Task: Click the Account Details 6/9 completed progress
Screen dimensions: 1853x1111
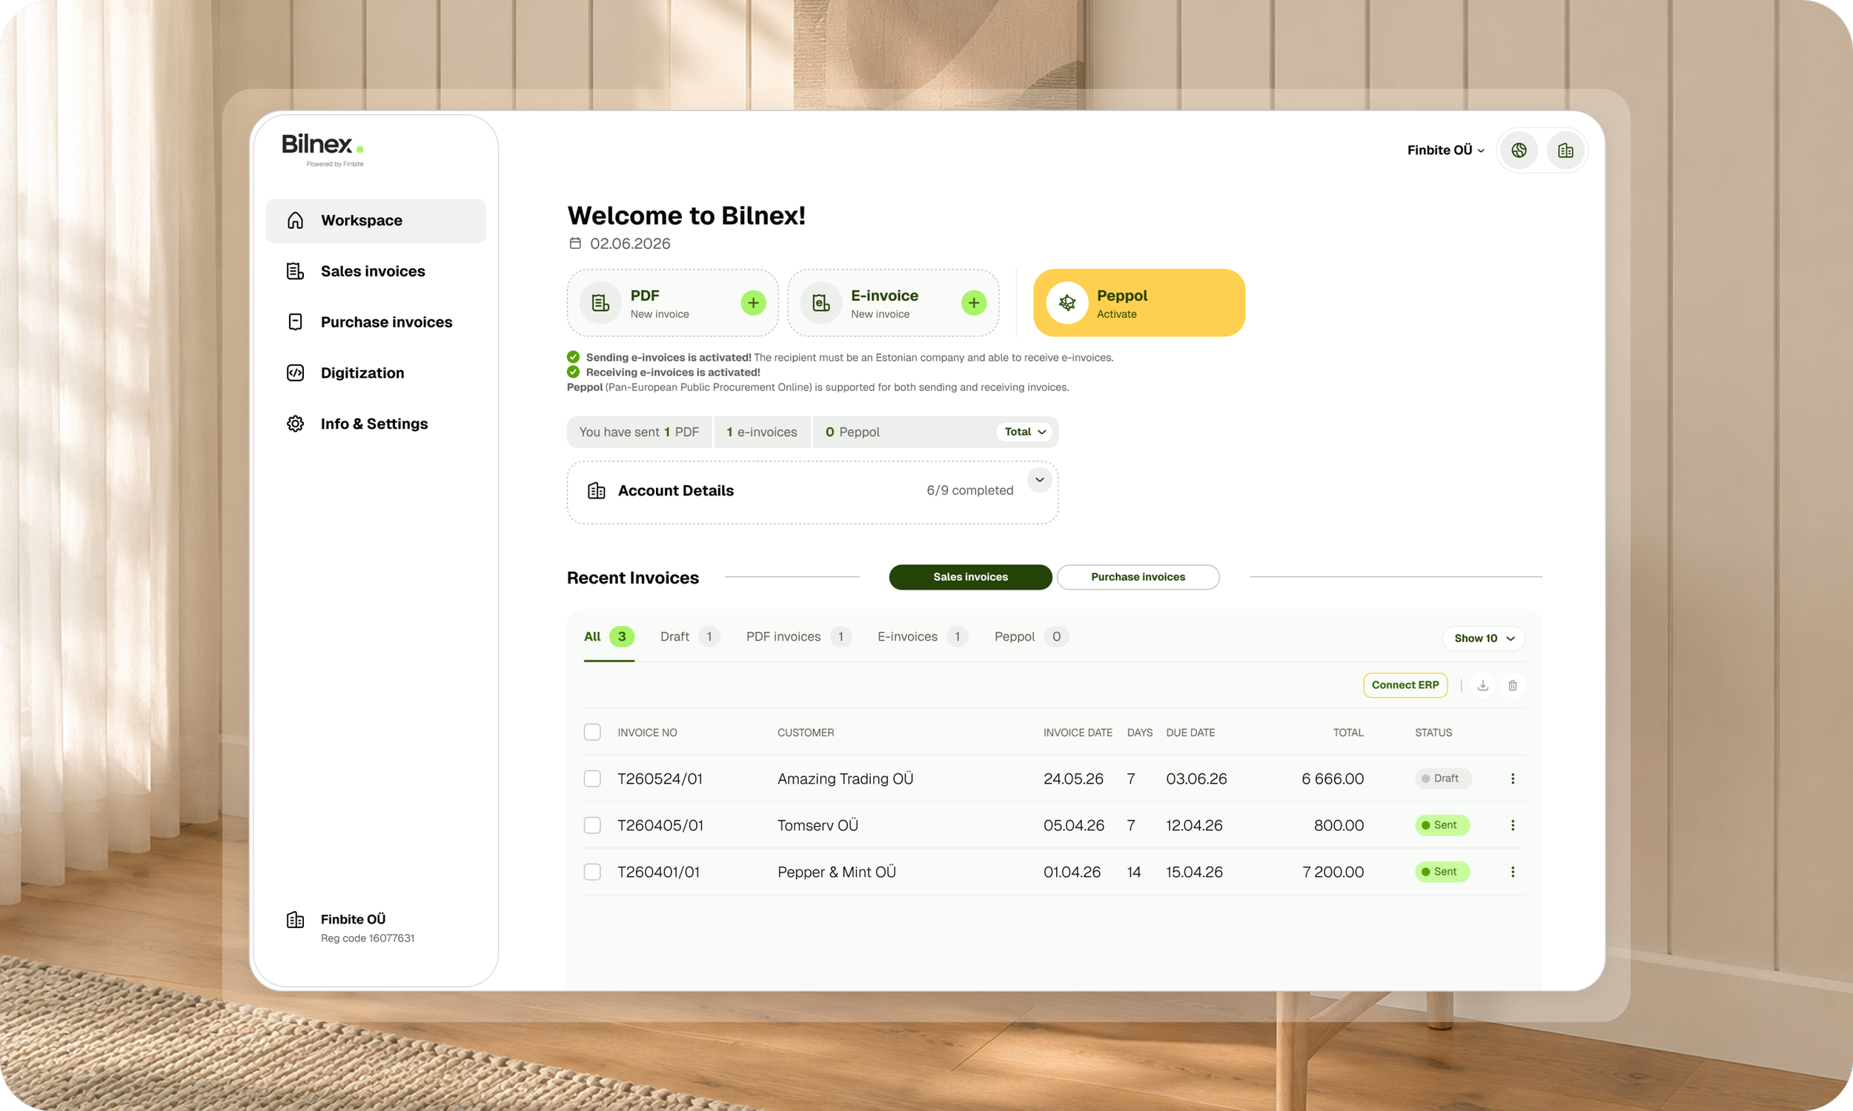Action: click(970, 490)
